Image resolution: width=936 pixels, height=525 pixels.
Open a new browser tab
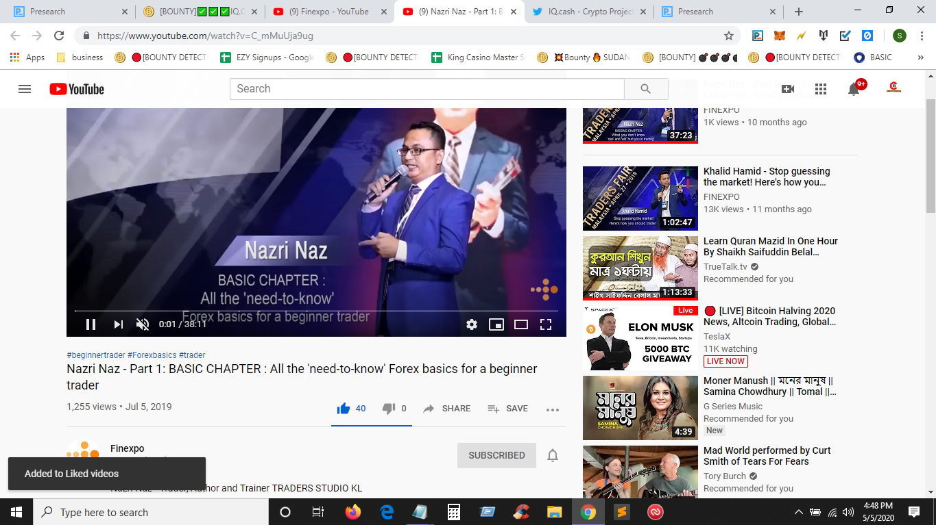click(798, 12)
